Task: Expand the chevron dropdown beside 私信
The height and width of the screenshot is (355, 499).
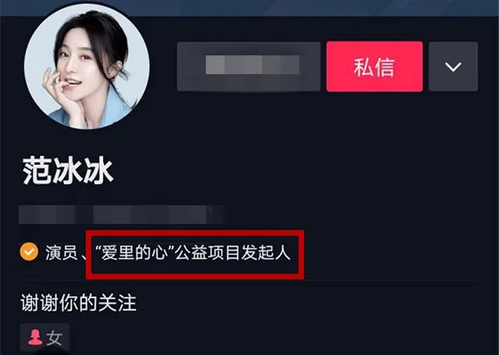Action: [453, 66]
